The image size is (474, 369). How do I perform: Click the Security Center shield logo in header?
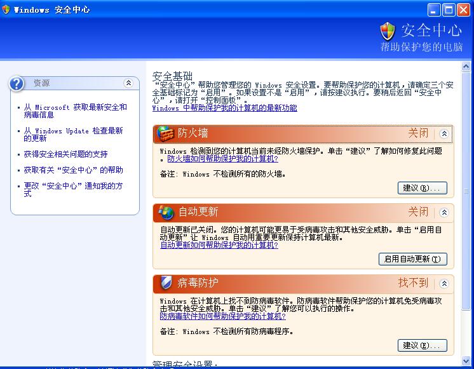pos(388,31)
